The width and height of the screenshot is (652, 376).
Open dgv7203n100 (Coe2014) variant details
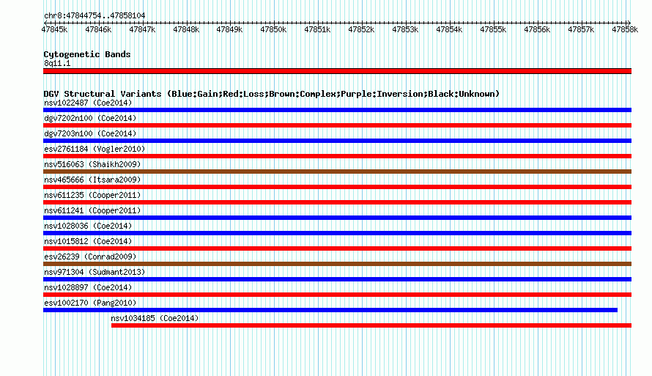[x=90, y=133]
